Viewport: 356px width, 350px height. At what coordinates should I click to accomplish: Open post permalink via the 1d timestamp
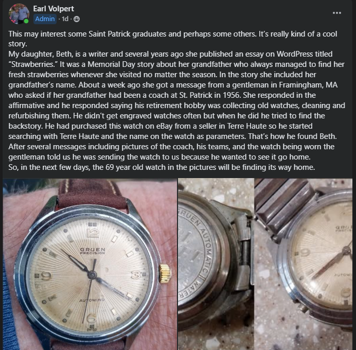pos(65,19)
